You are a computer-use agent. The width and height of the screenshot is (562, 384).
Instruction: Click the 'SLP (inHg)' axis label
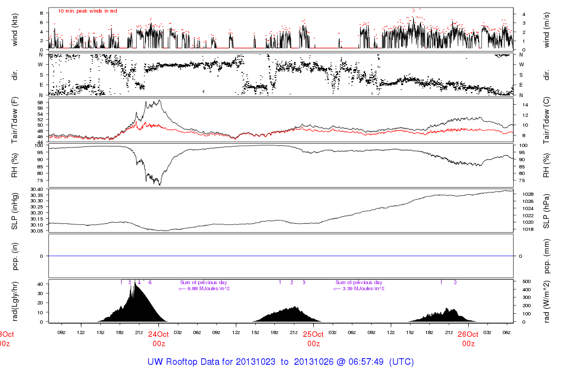15,210
